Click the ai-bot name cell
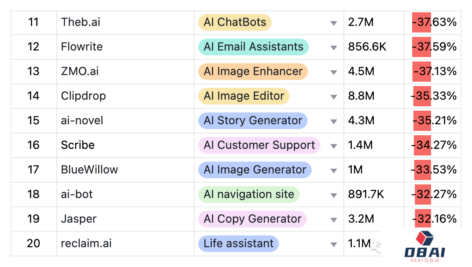The image size is (472, 267). coord(125,195)
